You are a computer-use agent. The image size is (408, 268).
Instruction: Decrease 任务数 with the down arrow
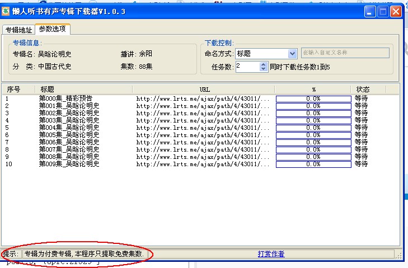(264, 69)
